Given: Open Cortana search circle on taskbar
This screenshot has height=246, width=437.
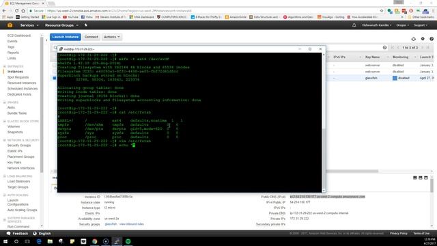Looking at the screenshot, I should 16,241.
